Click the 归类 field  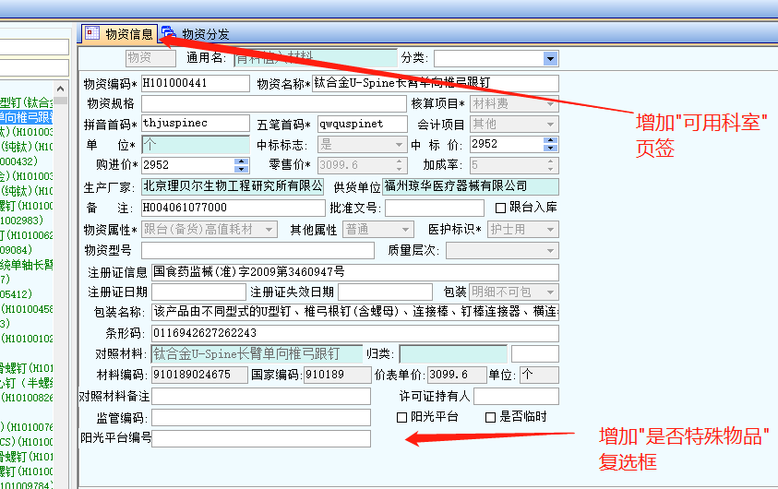pos(453,353)
